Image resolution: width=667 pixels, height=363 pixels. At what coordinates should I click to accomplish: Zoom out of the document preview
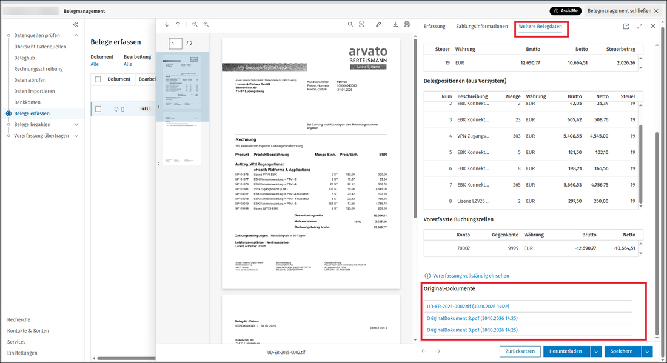click(x=195, y=25)
